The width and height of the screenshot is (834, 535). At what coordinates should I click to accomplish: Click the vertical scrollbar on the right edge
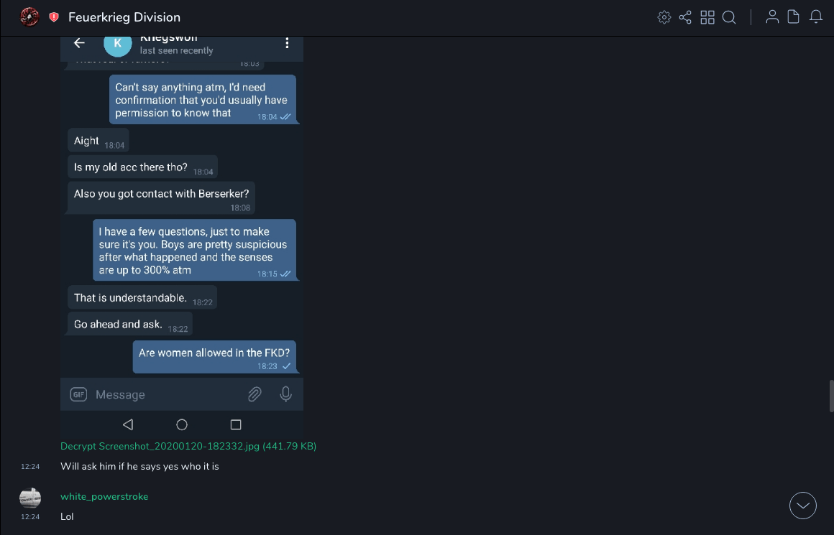pyautogui.click(x=831, y=396)
